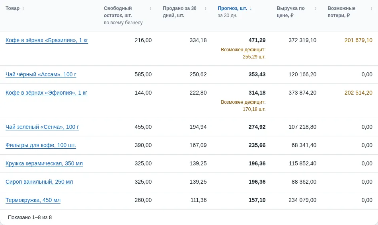Screen dimensions: 378x225
Task: Open Термокружка, 450 мл link
Action: (33, 200)
